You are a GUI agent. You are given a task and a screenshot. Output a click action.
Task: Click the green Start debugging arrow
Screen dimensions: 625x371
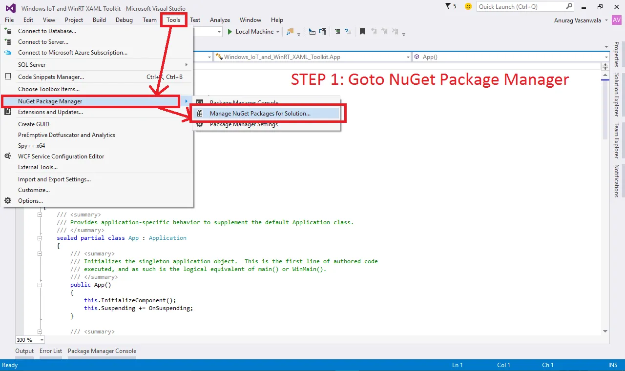point(230,32)
